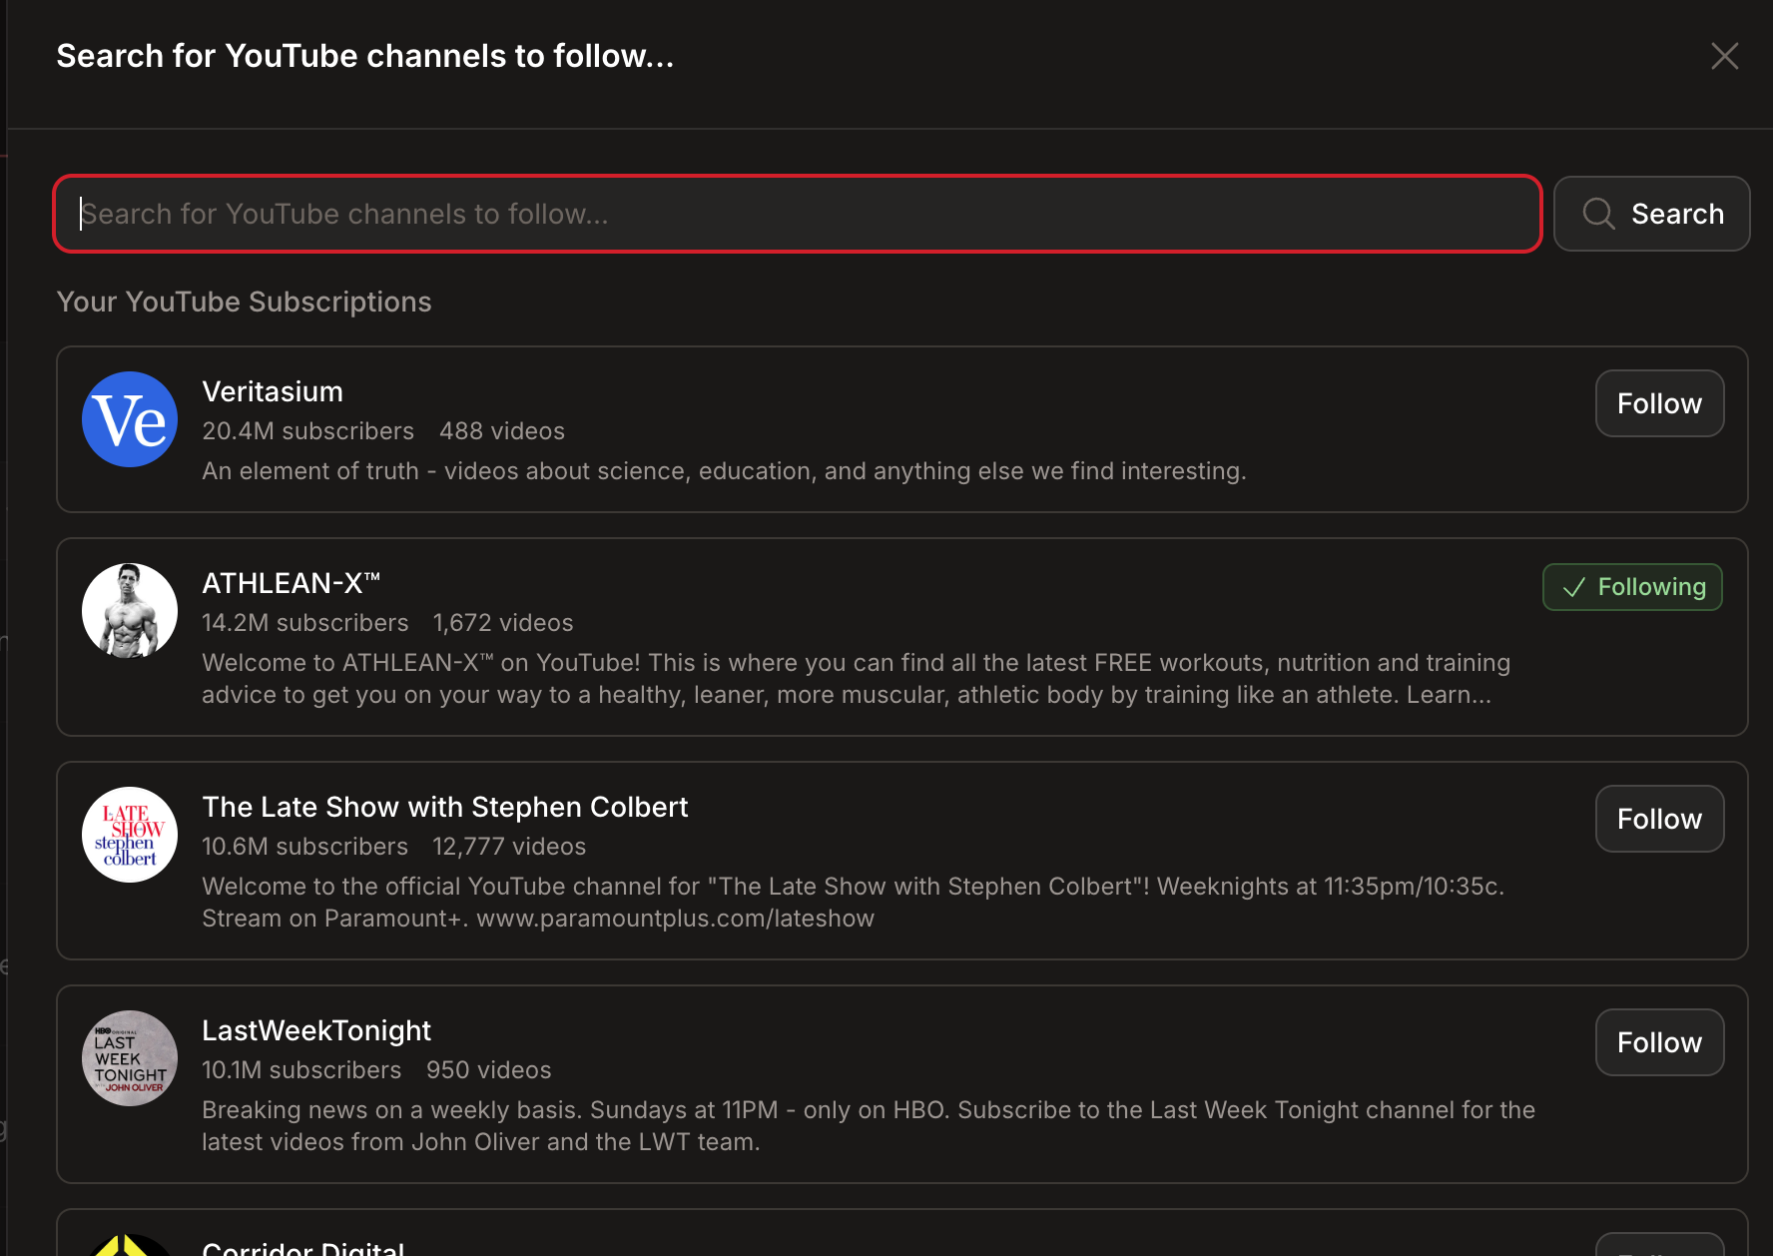Click the YouTube channel search input field
This screenshot has width=1773, height=1256.
798,214
